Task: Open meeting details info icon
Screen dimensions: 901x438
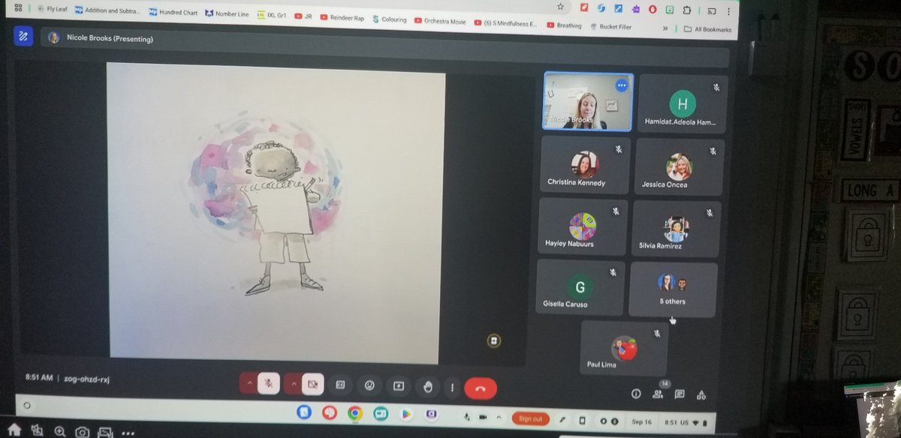Action: coord(636,393)
